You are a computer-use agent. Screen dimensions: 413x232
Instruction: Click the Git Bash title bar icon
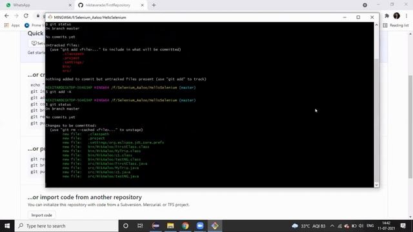tap(50, 17)
